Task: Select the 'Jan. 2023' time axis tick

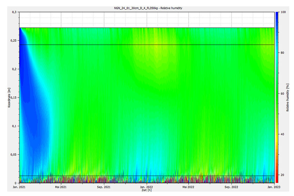Action: point(274,187)
